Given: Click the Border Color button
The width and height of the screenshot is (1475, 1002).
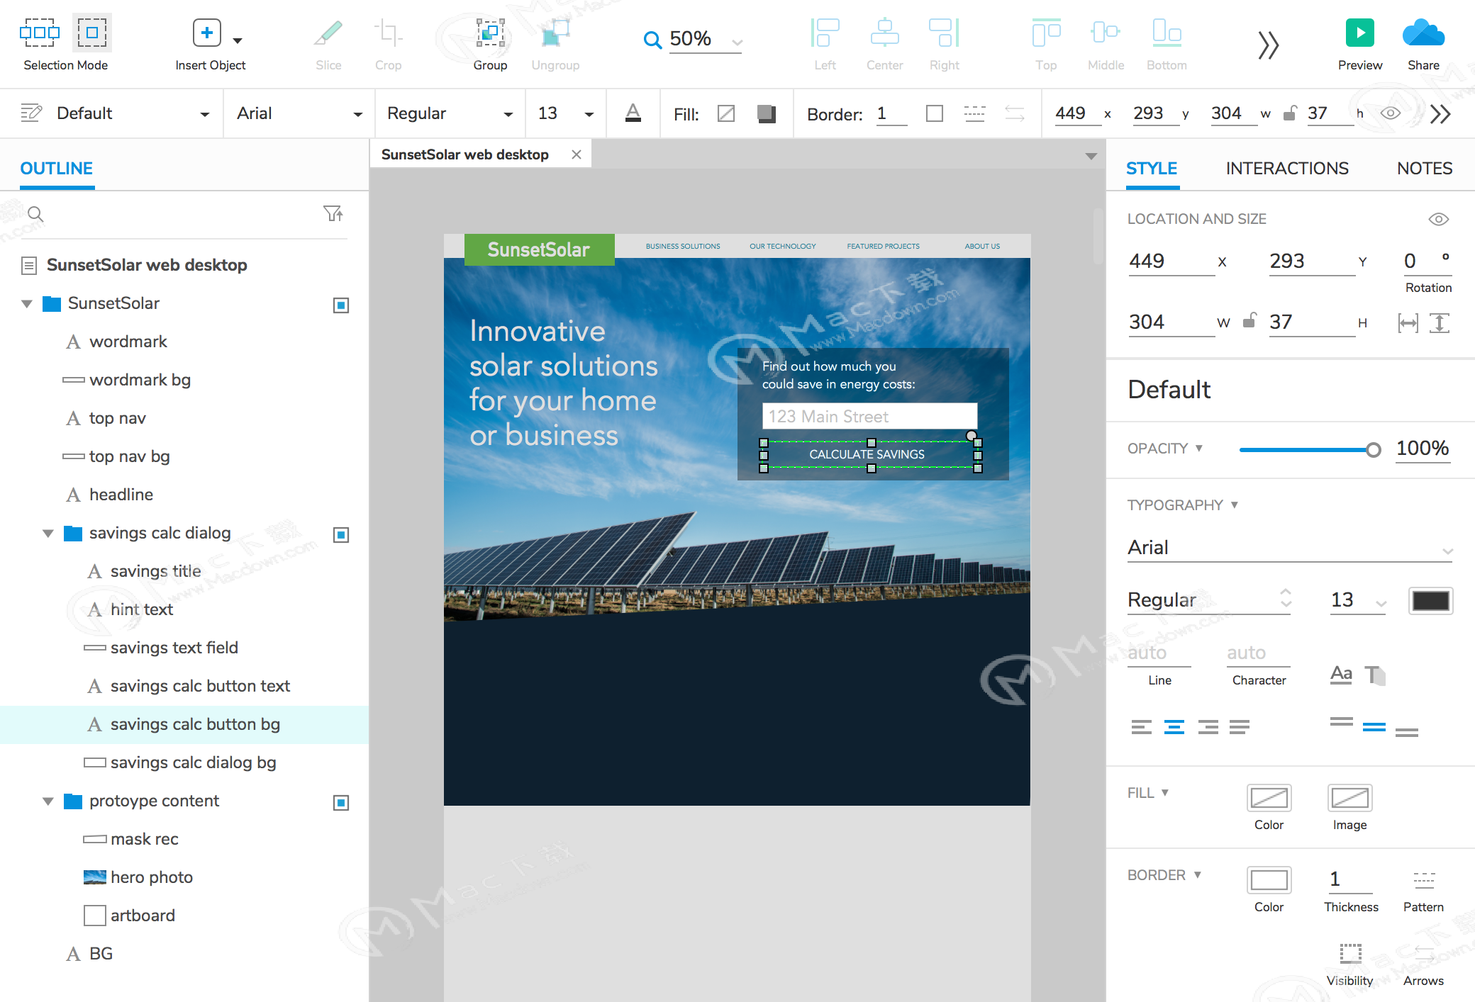Looking at the screenshot, I should (x=1269, y=881).
